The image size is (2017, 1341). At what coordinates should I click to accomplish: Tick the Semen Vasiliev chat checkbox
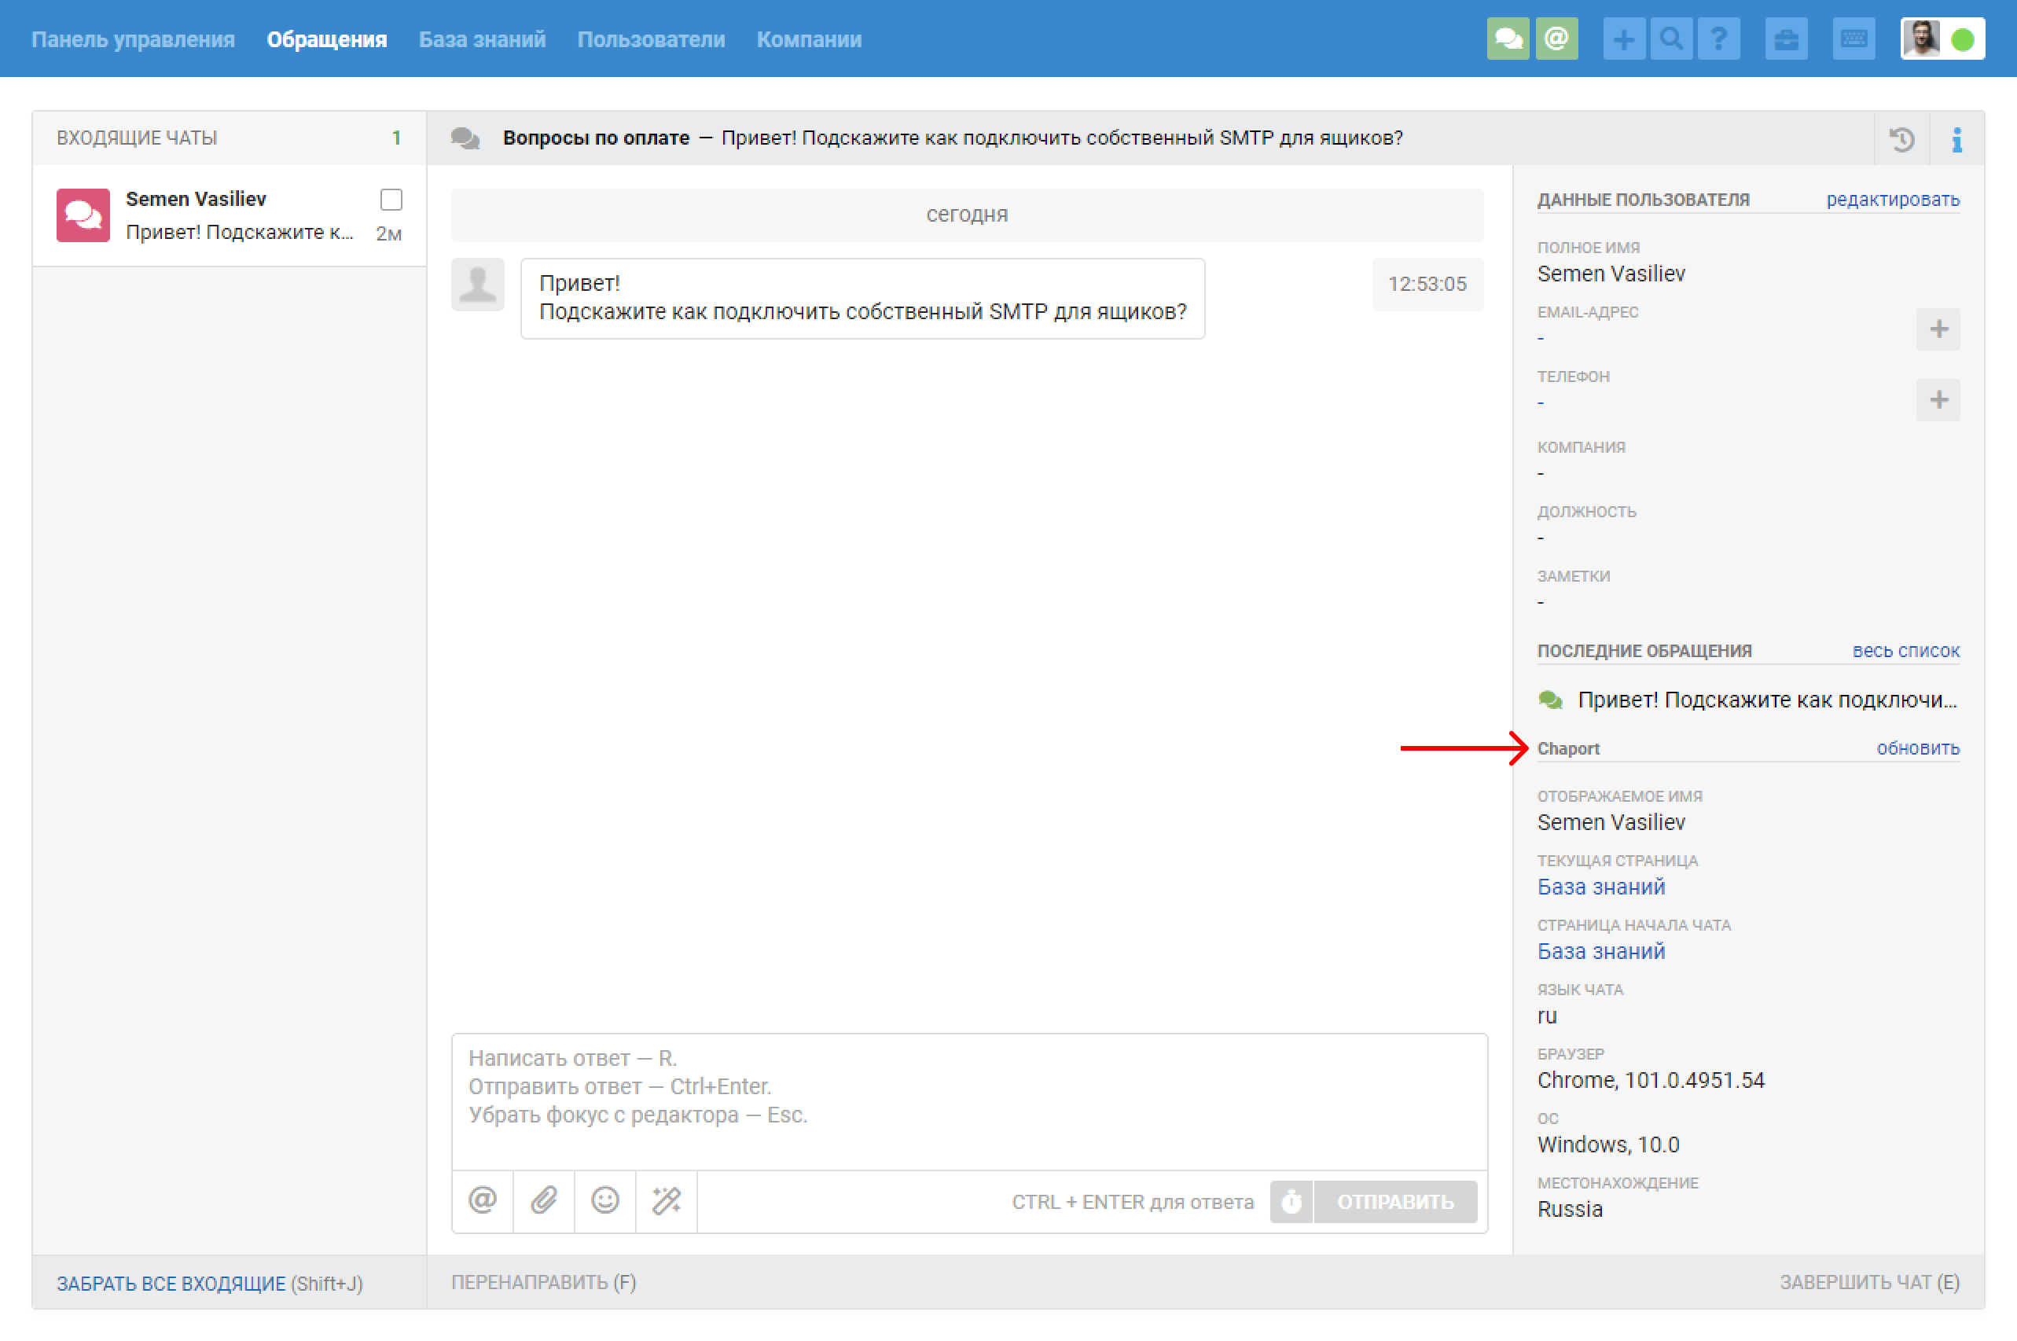(391, 200)
